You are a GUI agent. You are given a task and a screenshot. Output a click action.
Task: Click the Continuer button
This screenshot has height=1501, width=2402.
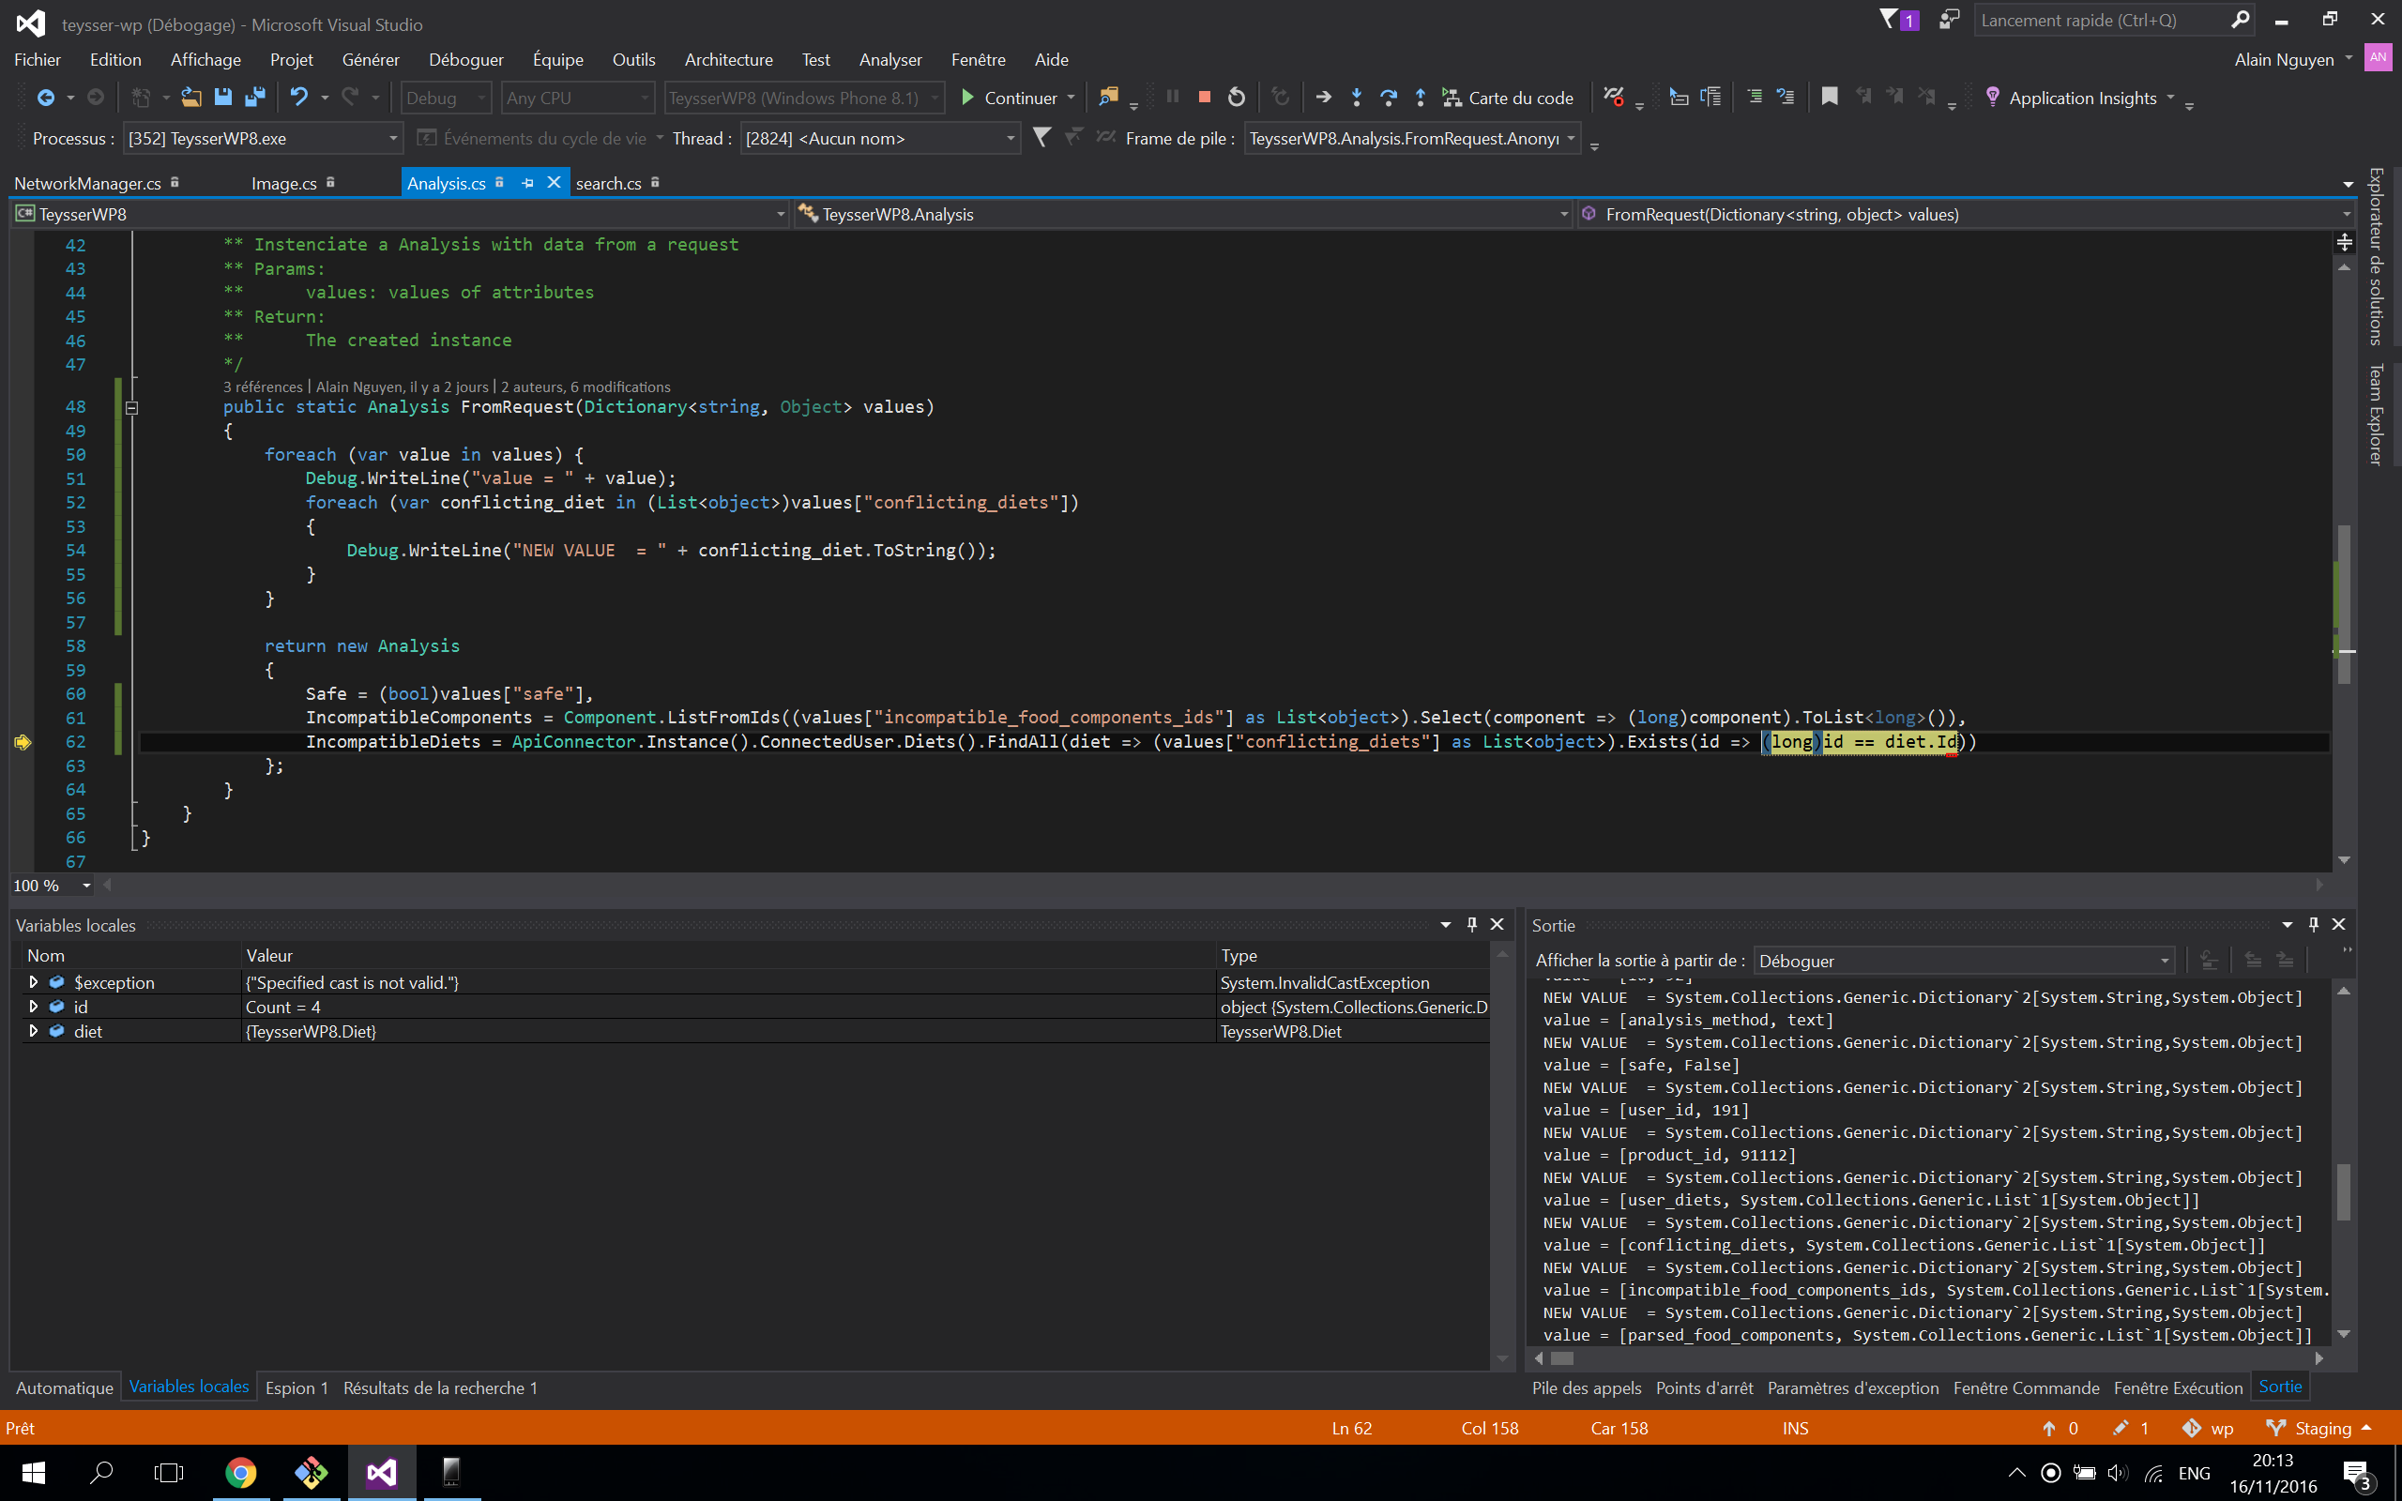(x=1010, y=98)
